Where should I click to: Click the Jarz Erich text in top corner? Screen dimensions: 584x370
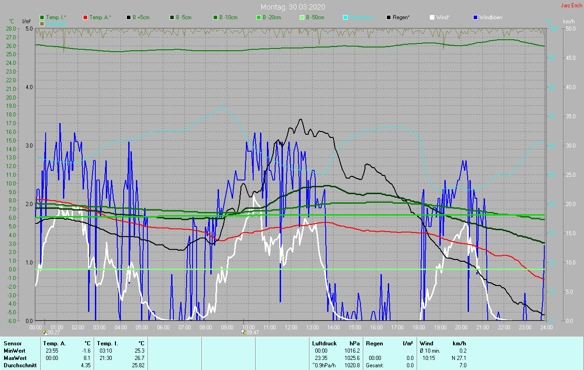pos(571,5)
